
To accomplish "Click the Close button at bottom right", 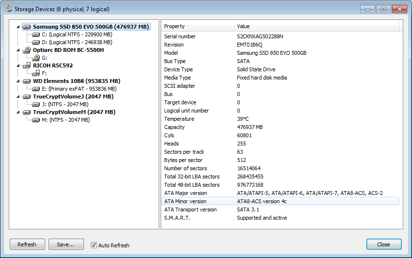I will click(x=384, y=244).
